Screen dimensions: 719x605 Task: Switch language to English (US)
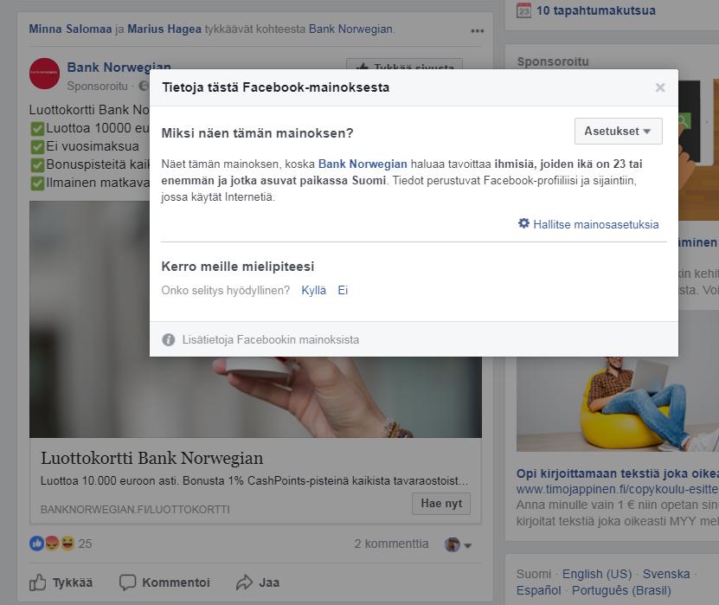(x=597, y=574)
